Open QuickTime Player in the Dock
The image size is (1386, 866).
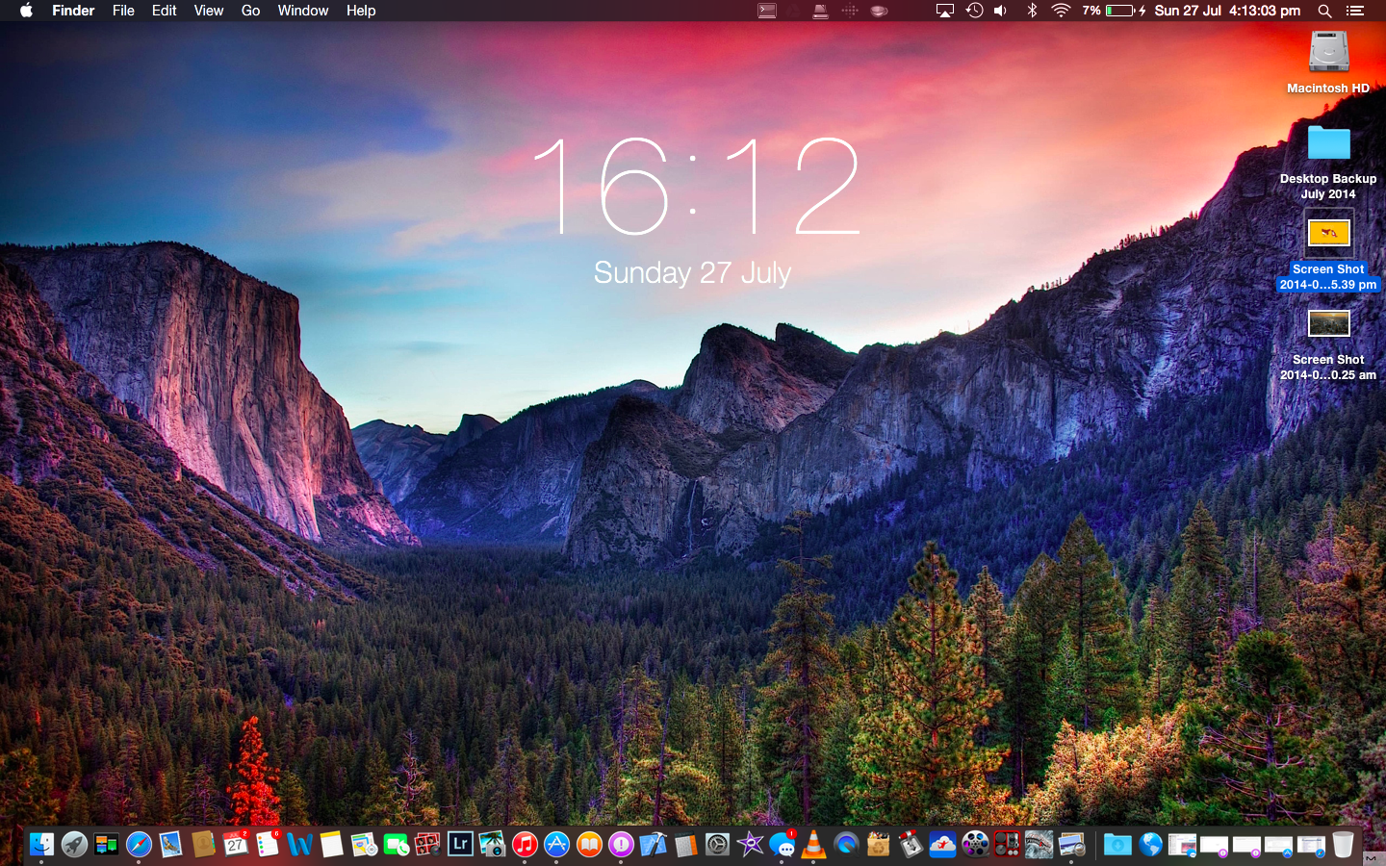coord(846,845)
